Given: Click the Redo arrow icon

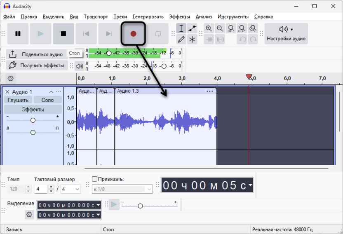Looking at the screenshot, I should (253, 40).
